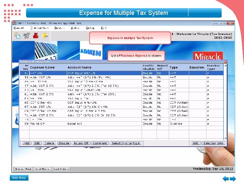This screenshot has height=183, width=244.
Task: Select the Addl. VAT 1% expense row
Action: (121, 77)
